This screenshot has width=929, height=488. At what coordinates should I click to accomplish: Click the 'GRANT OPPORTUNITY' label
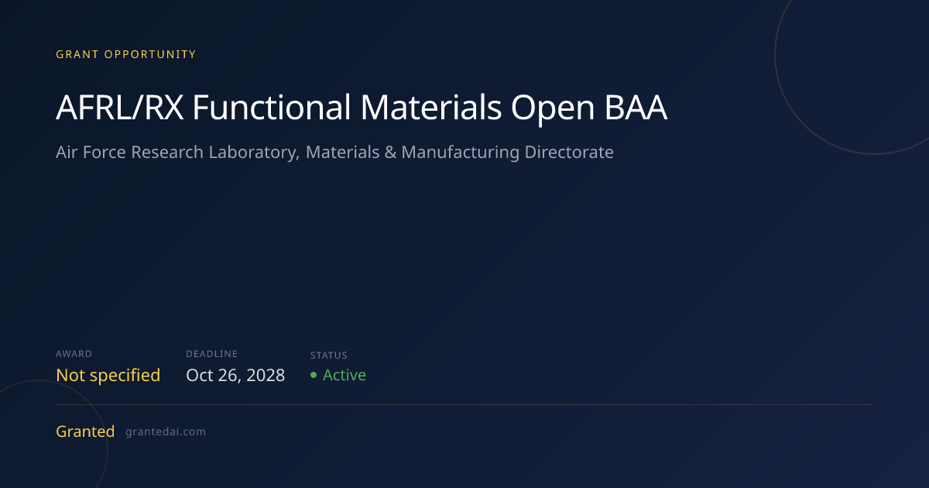point(126,54)
